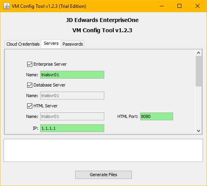This screenshot has width=207, height=186.
Task: Focus the HTML Port field showing 8080
Action: tap(157, 116)
